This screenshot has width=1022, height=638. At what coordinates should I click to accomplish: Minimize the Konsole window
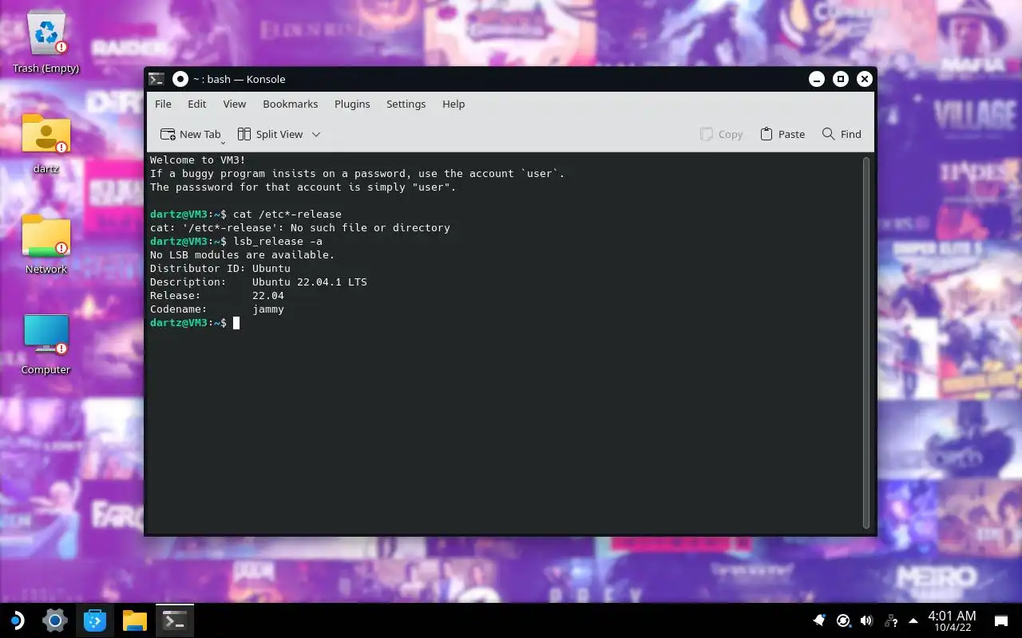coord(816,79)
